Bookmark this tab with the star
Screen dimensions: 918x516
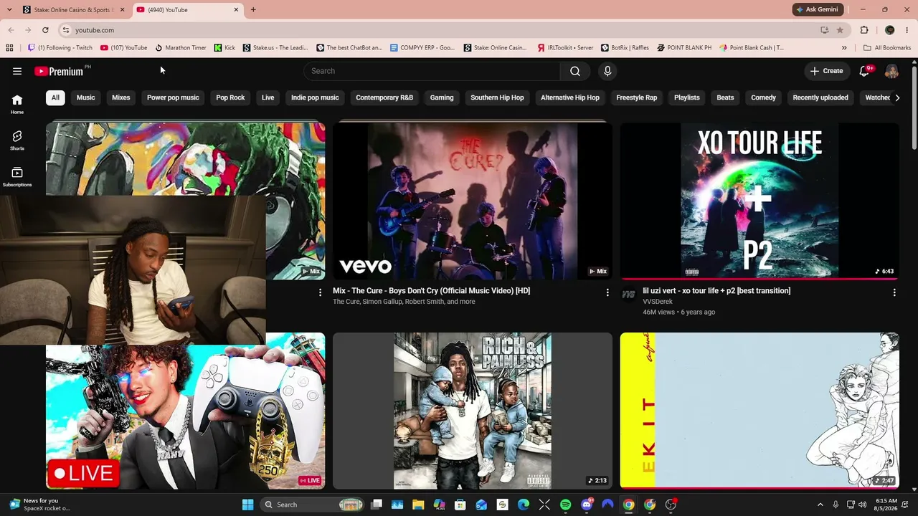pos(840,30)
